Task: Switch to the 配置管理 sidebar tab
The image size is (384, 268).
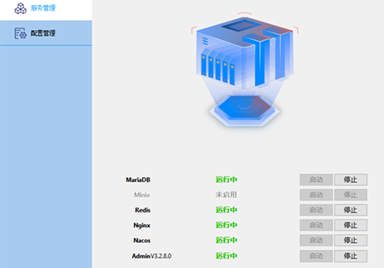Action: coord(46,33)
